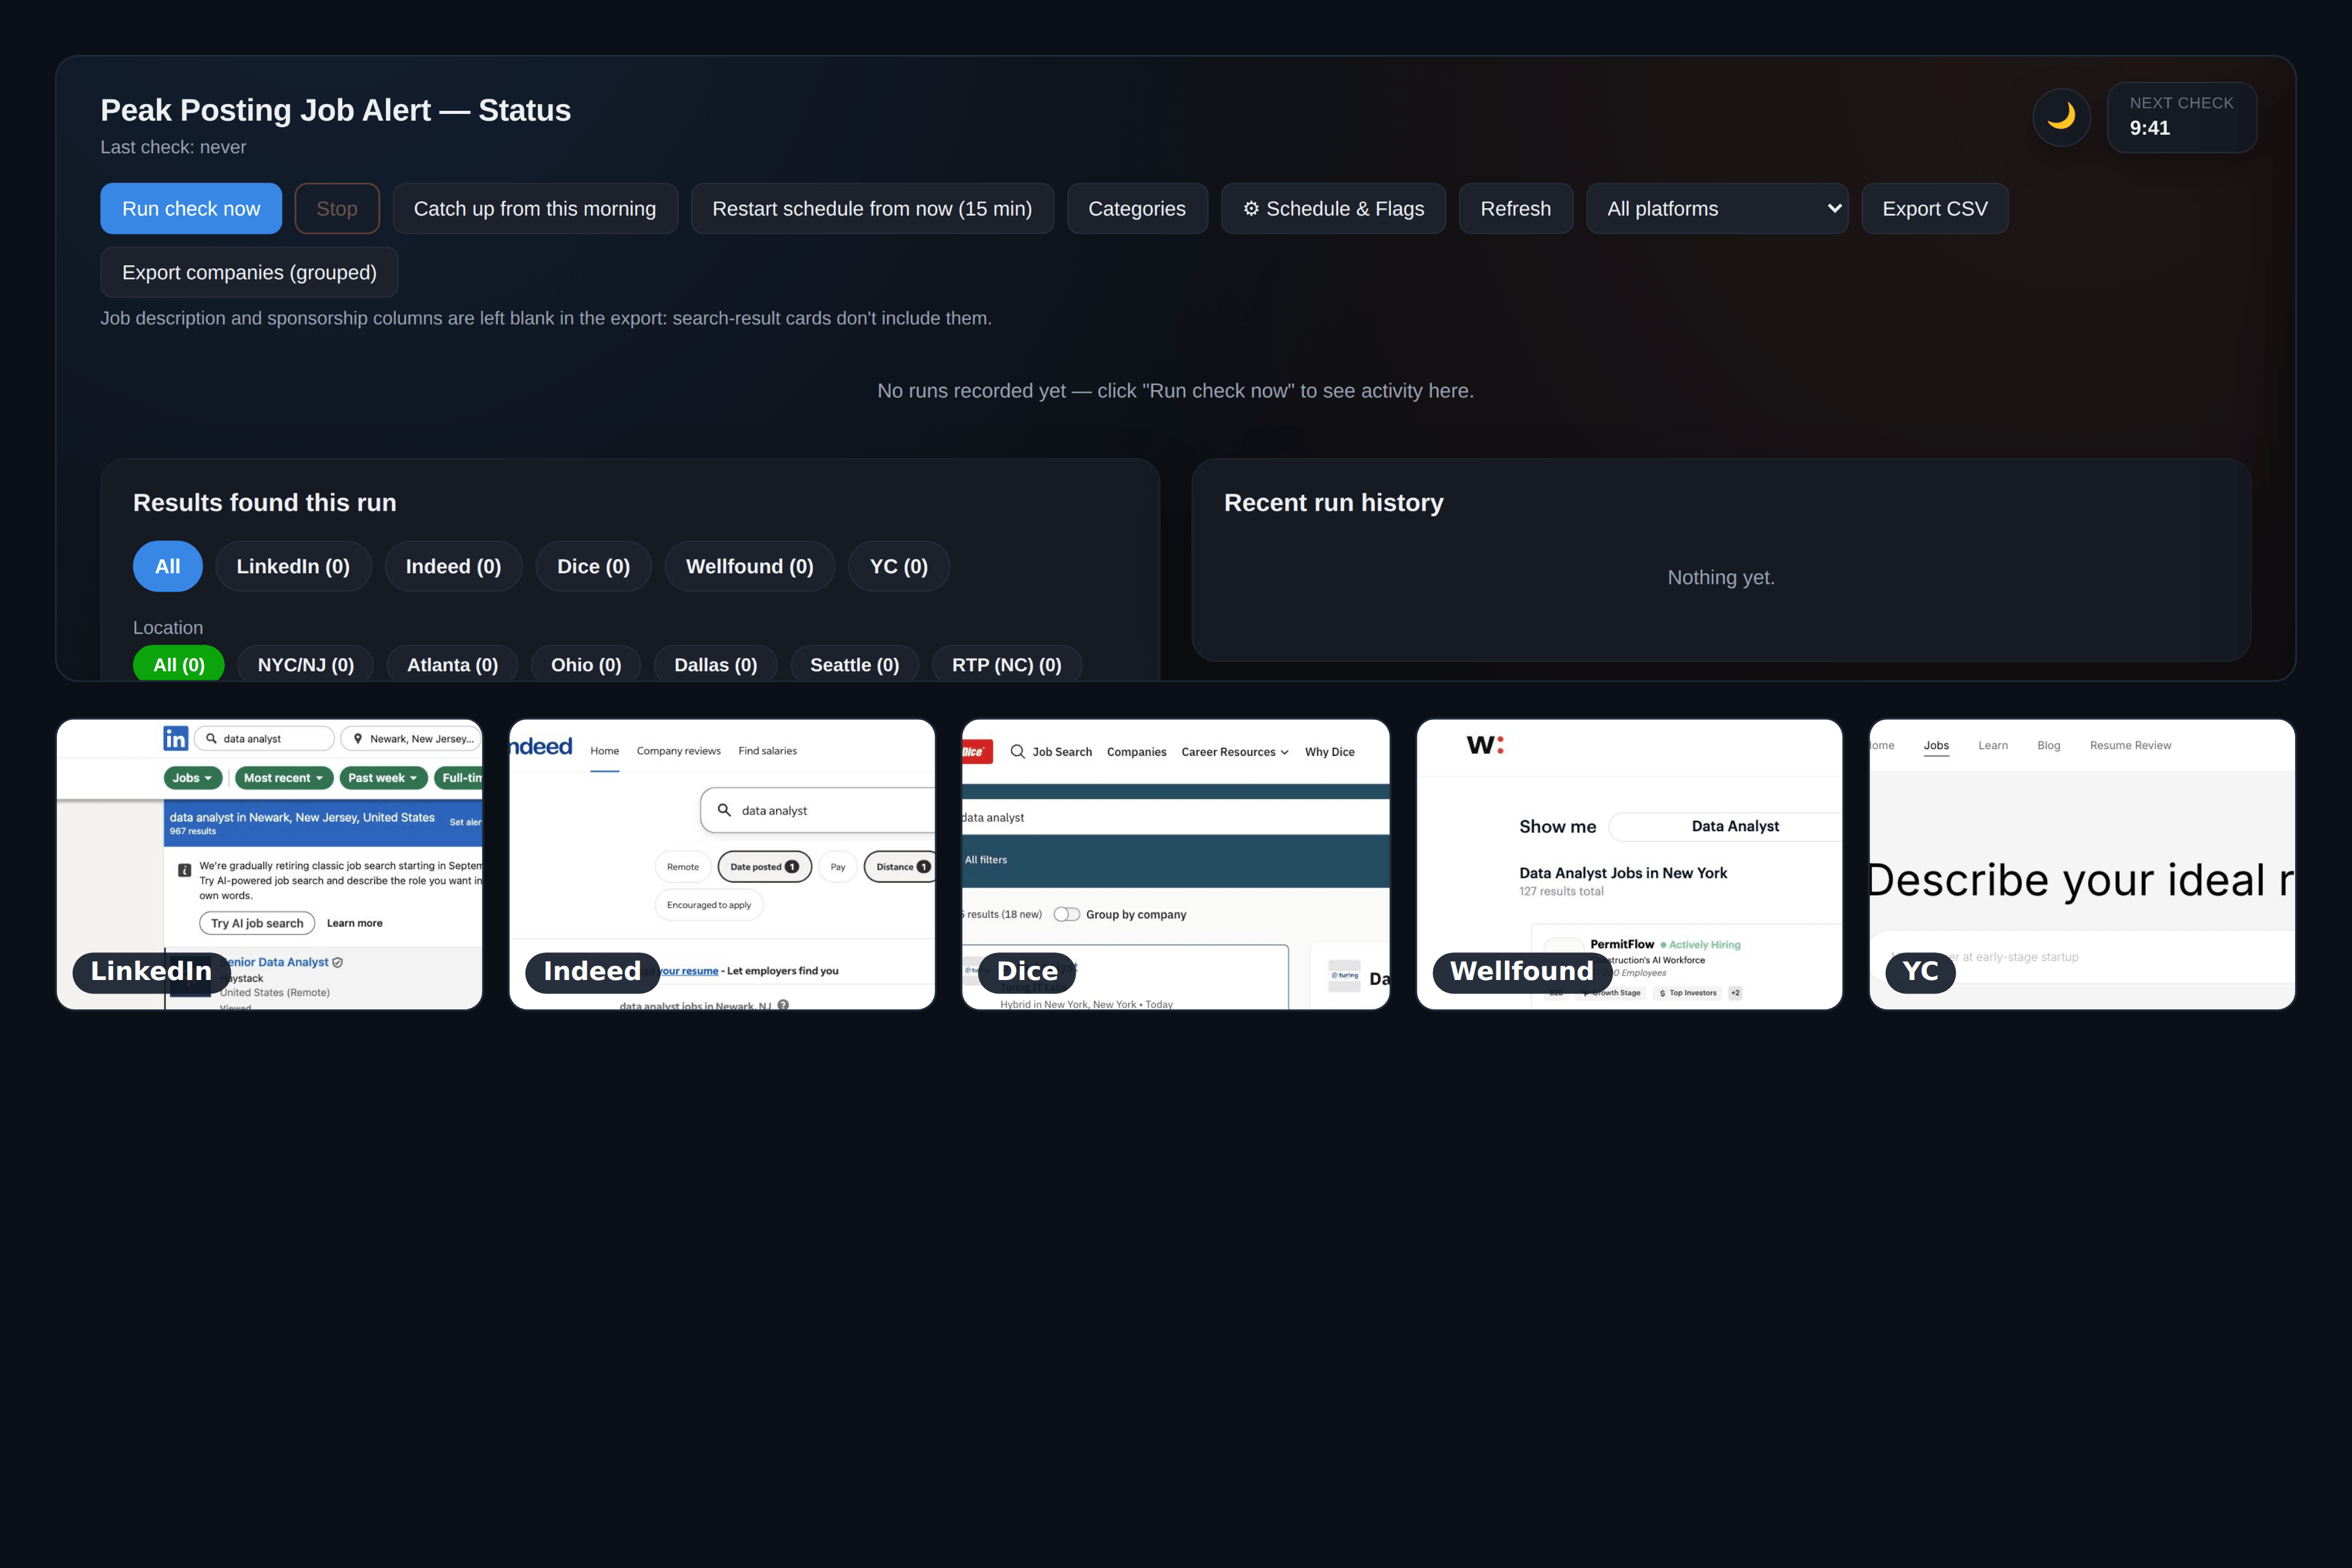The height and width of the screenshot is (1568, 2352).
Task: Click the Stop button
Action: [x=337, y=208]
